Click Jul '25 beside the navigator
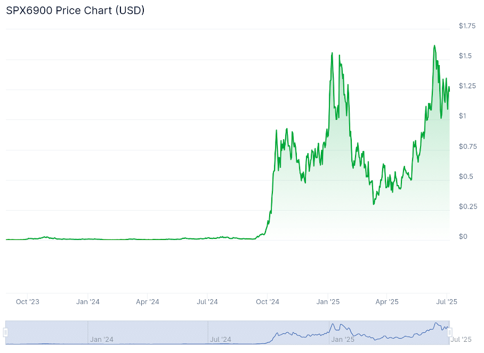The width and height of the screenshot is (484, 353). pyautogui.click(x=461, y=339)
